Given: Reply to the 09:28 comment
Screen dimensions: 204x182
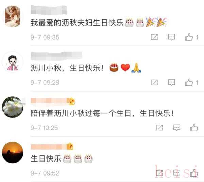Looking at the screenshot, I should coord(171,83).
